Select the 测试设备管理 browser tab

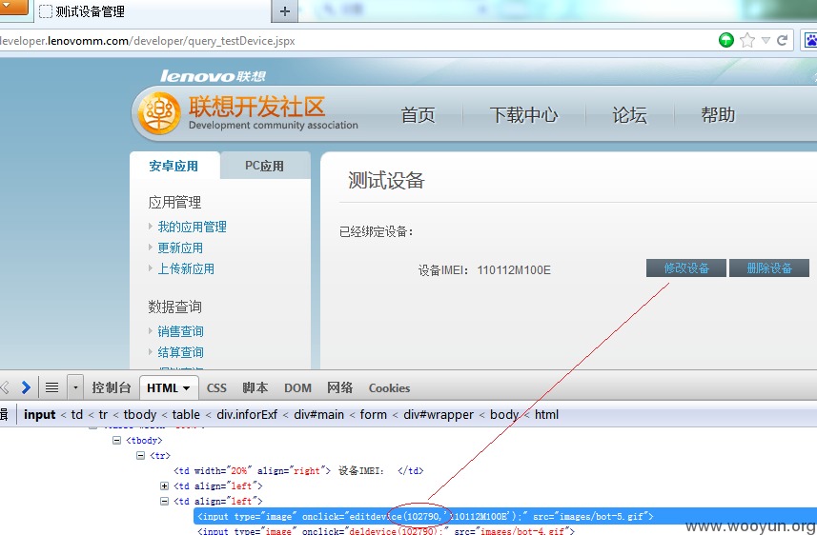click(152, 11)
